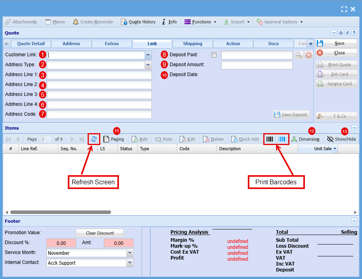Click the blue barcode print icon
The height and width of the screenshot is (279, 362).
282,139
